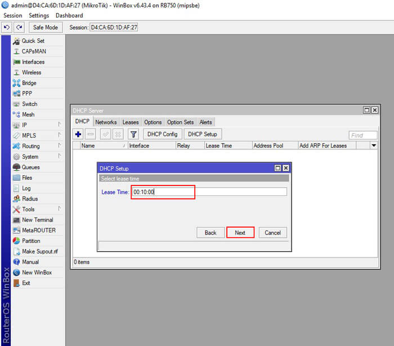
Task: Toggle the Safe Mode button
Action: point(46,27)
